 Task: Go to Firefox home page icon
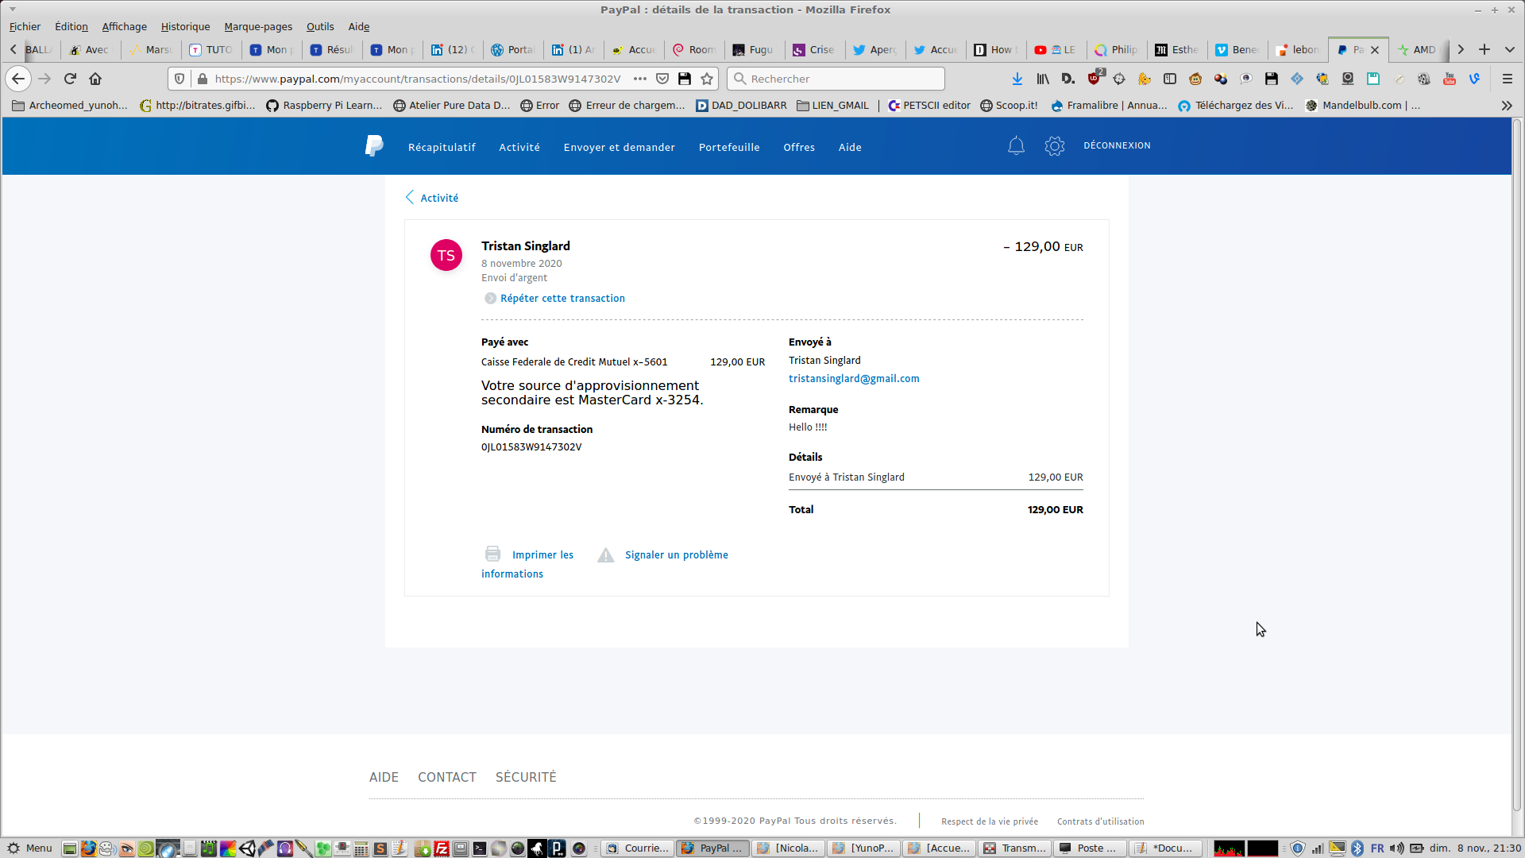95,79
